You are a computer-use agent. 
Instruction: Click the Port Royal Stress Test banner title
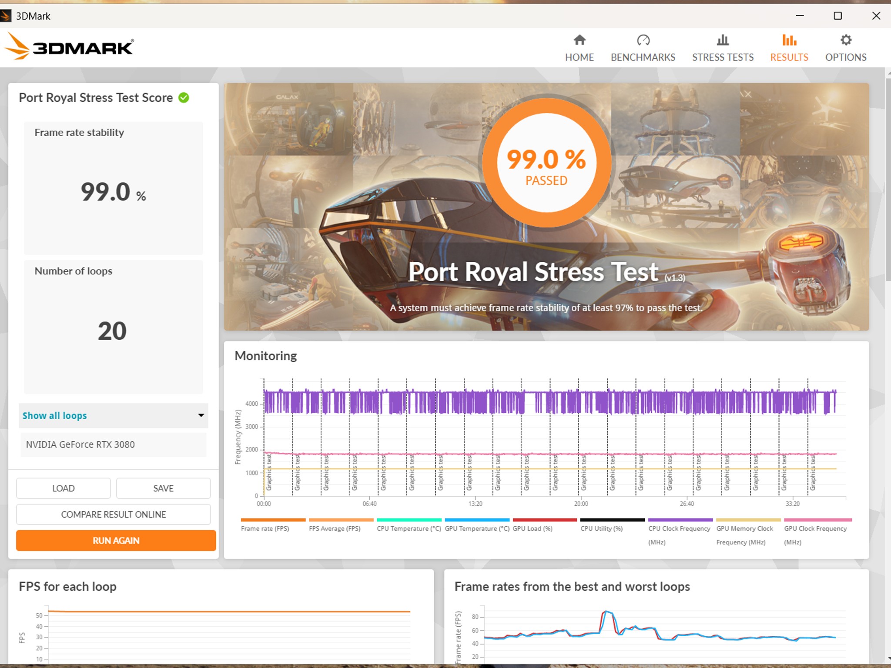click(546, 272)
